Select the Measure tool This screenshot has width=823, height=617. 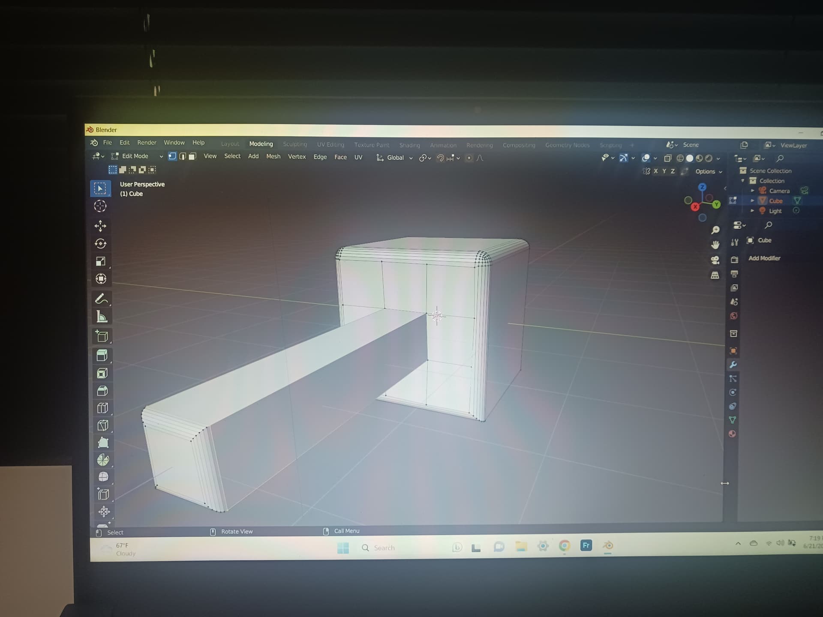click(101, 316)
